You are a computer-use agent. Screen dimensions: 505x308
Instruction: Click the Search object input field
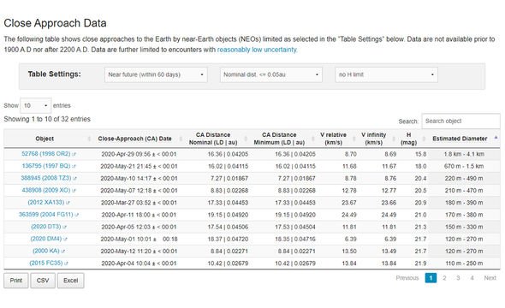460,121
